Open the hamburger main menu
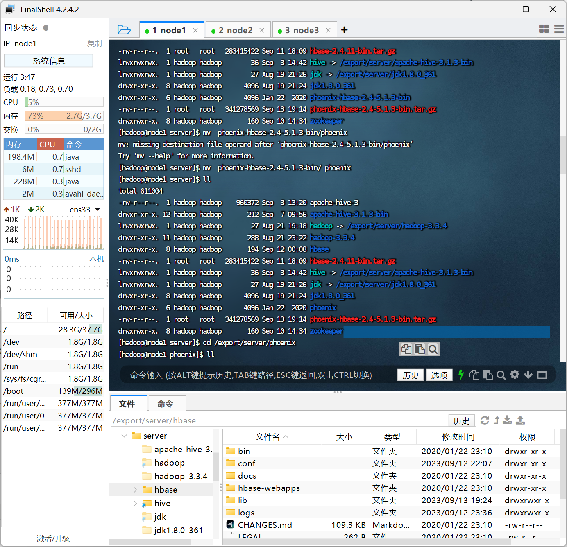 point(559,29)
